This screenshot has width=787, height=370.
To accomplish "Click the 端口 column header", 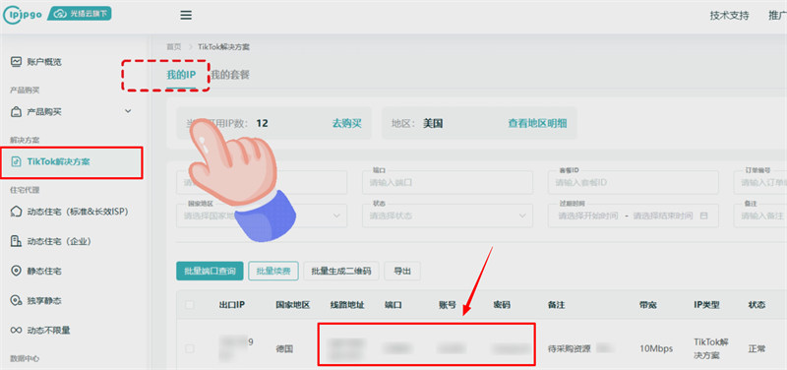I will point(393,305).
